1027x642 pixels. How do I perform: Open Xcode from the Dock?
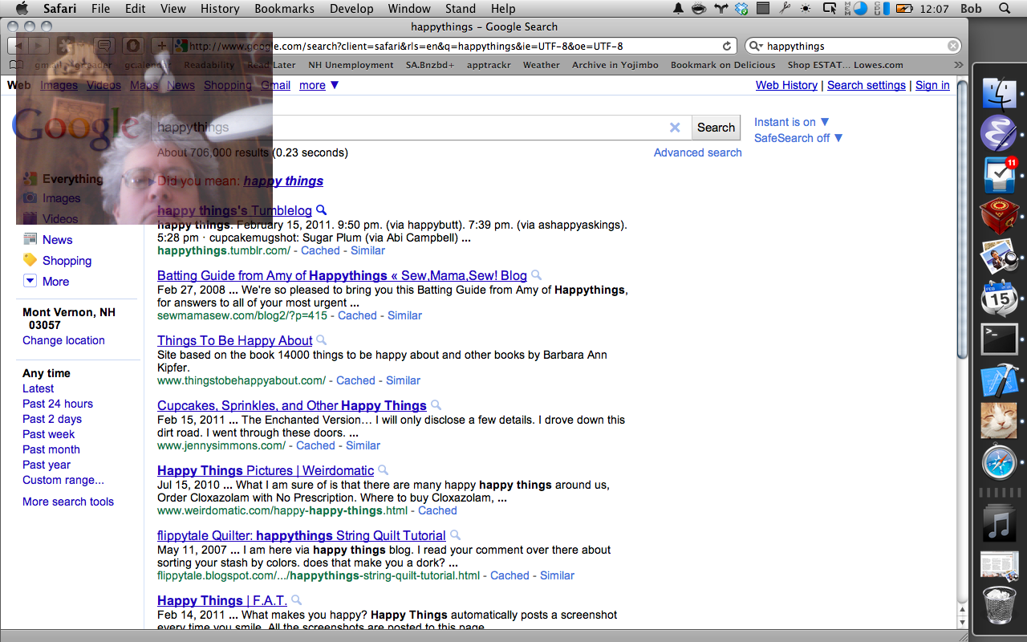pyautogui.click(x=999, y=380)
